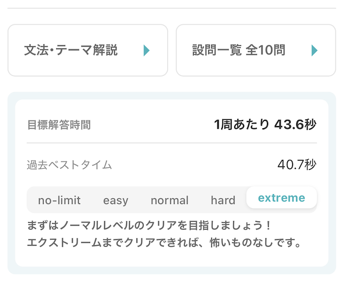The width and height of the screenshot is (353, 298).
Task: Open the 設問一覧 全10問 button
Action: (x=256, y=50)
